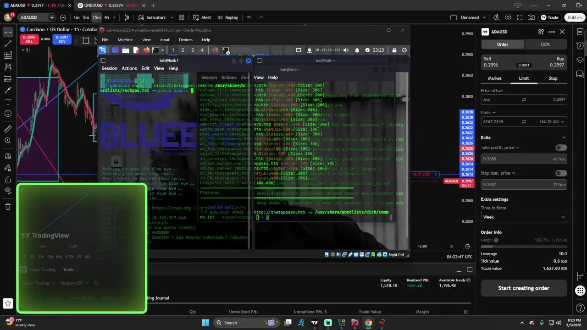Open VirtualBox Machine menu
587x330 pixels.
pyautogui.click(x=125, y=40)
